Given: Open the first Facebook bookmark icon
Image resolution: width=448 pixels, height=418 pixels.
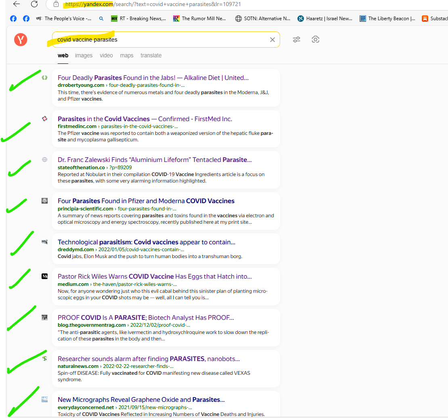Looking at the screenshot, I should pos(13,19).
